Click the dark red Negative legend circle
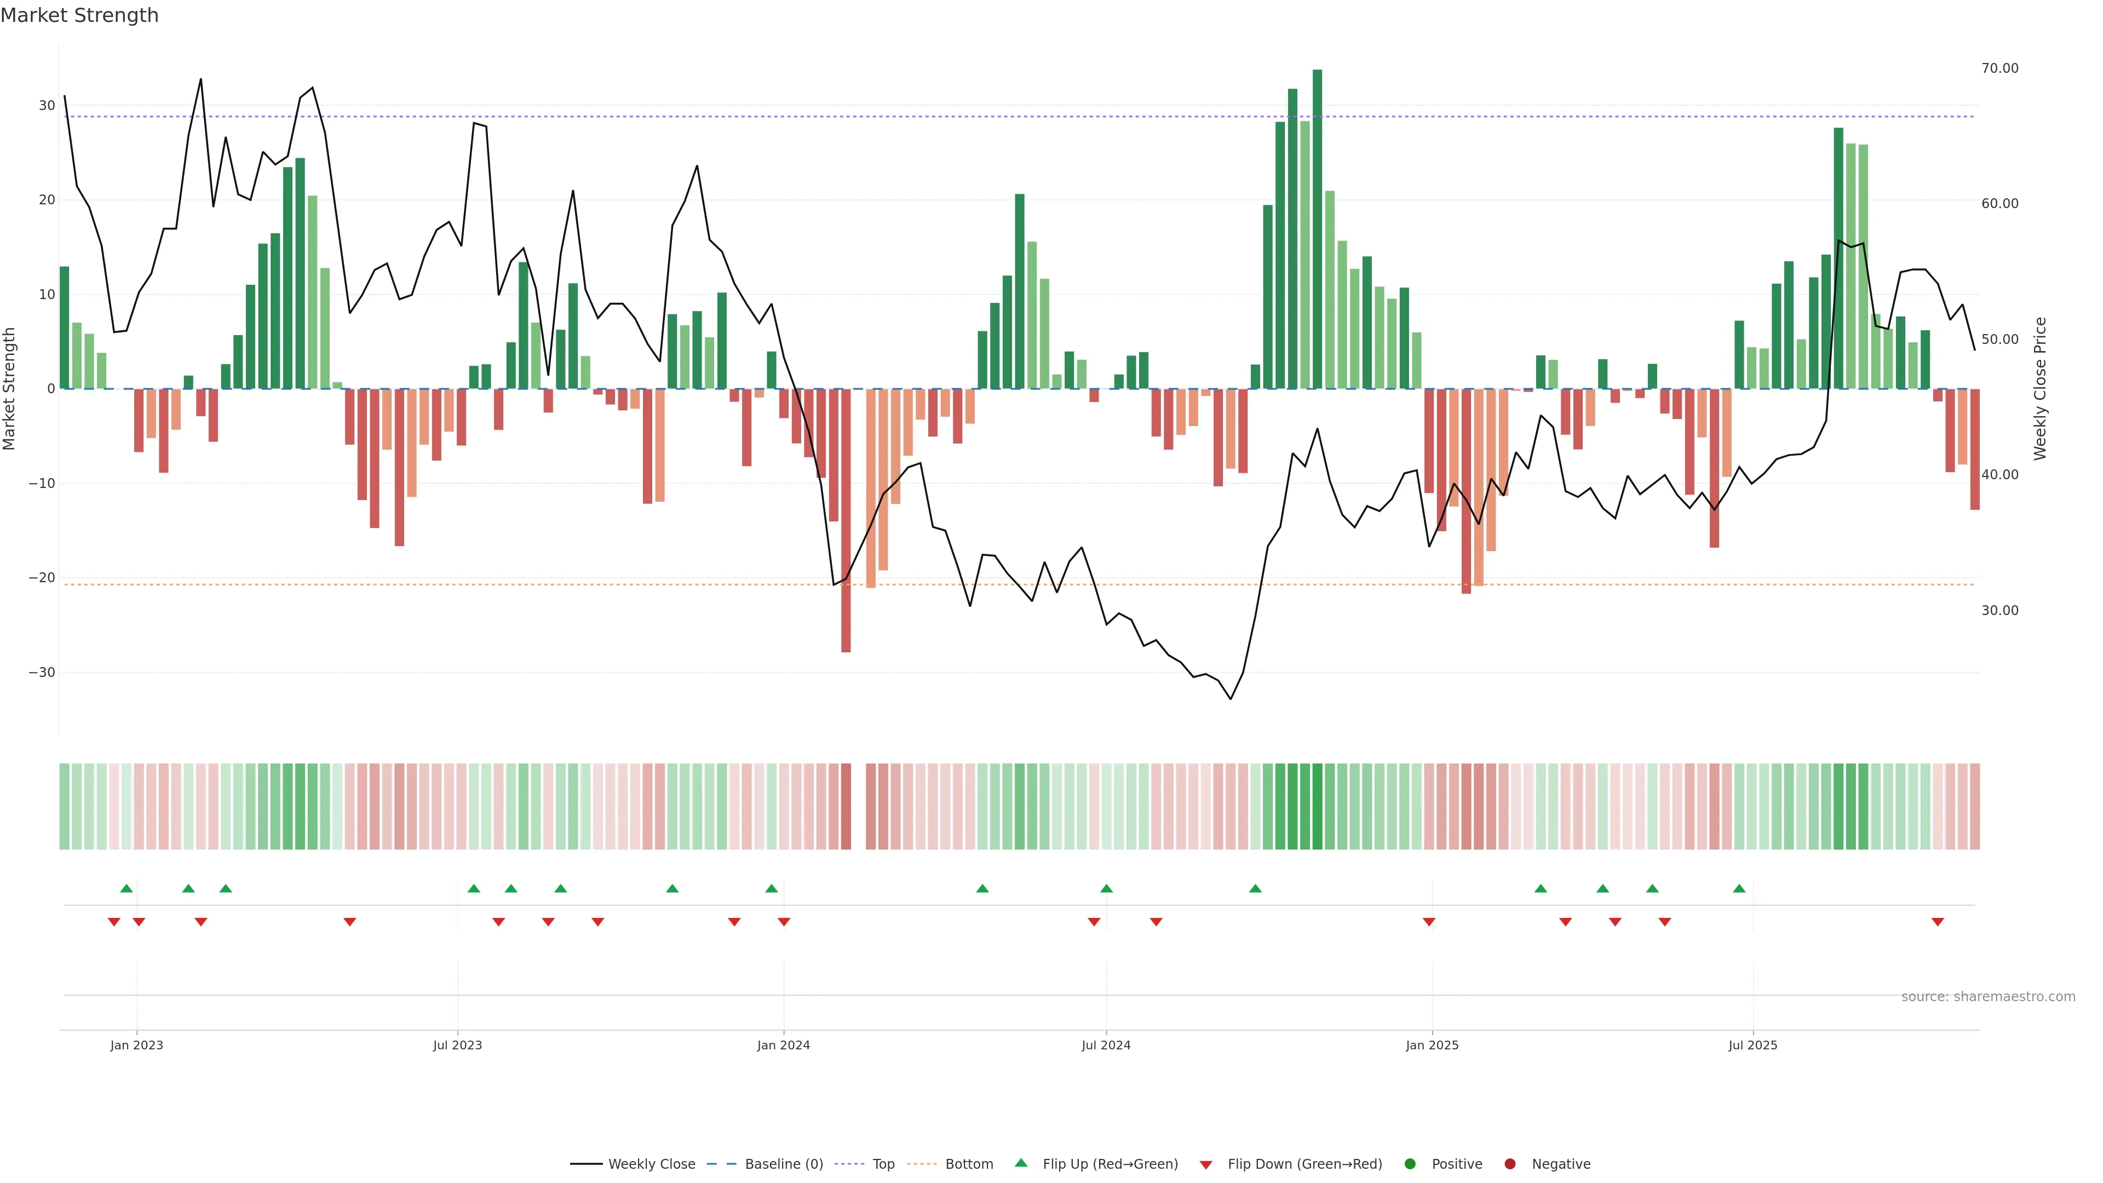This screenshot has height=1183, width=2103. tap(1509, 1163)
